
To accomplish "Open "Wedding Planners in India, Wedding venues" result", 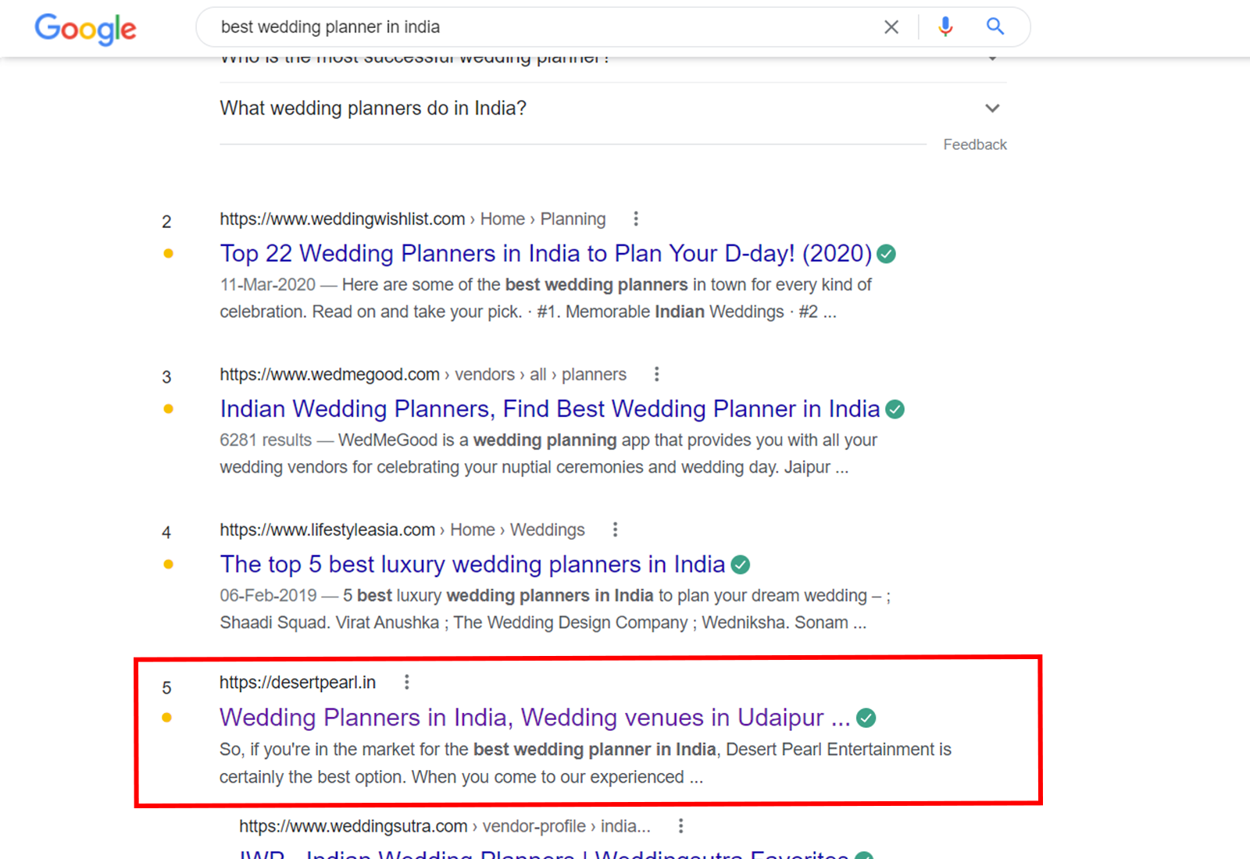I will (x=534, y=718).
